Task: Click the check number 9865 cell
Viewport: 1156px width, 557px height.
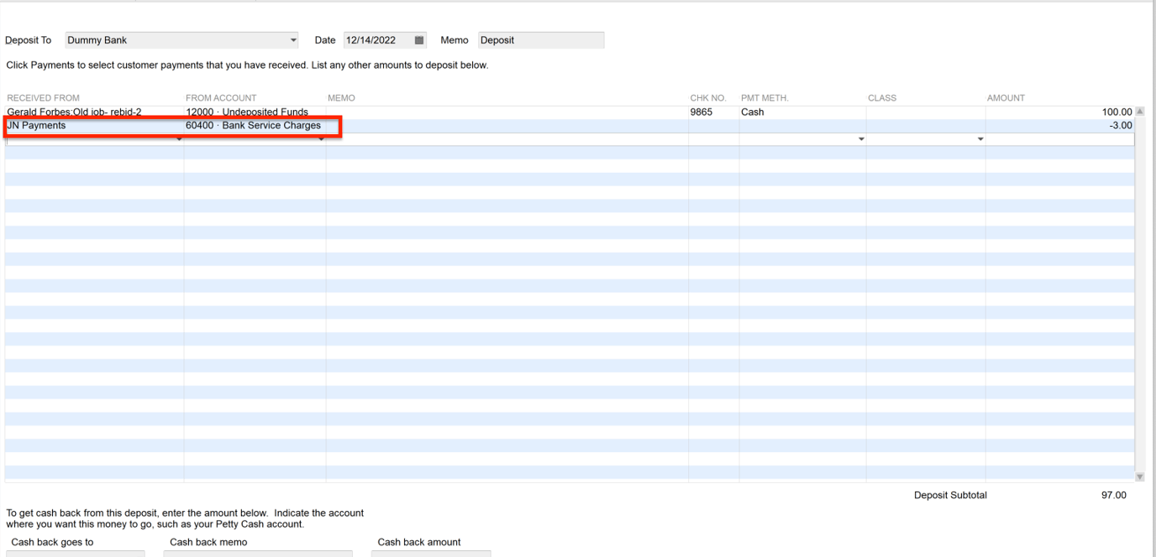Action: pyautogui.click(x=712, y=111)
